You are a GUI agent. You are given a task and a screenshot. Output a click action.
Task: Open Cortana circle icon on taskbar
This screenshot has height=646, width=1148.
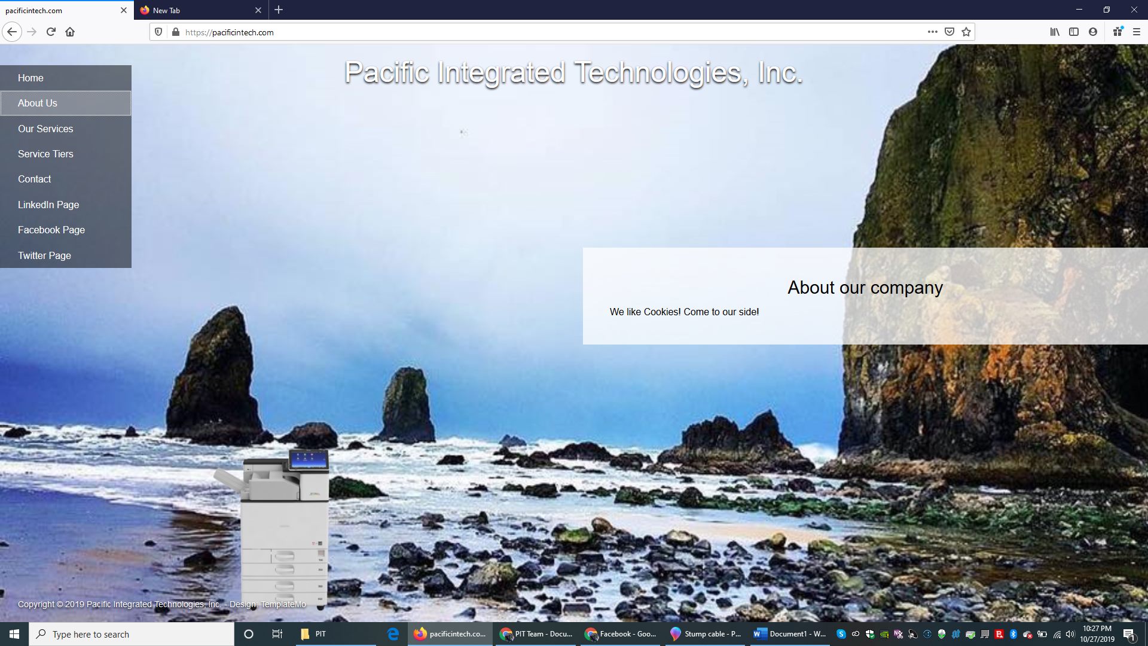(x=249, y=634)
